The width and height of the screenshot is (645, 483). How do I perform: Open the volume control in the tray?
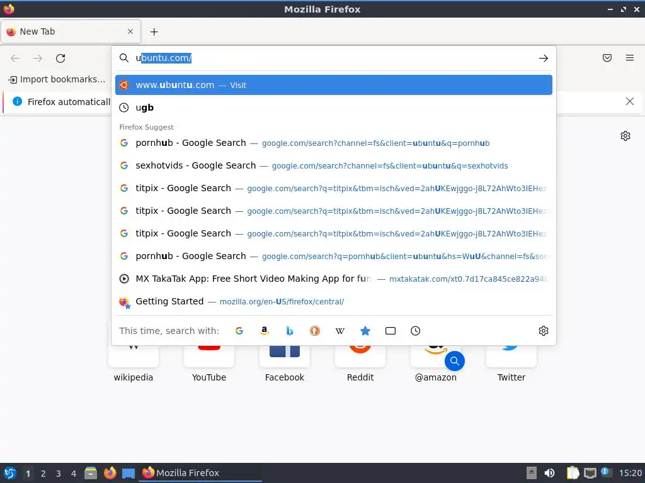(x=549, y=473)
